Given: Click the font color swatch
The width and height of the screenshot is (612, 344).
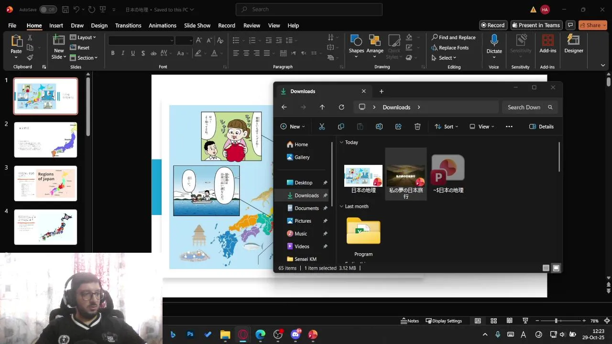Looking at the screenshot, I should [214, 53].
